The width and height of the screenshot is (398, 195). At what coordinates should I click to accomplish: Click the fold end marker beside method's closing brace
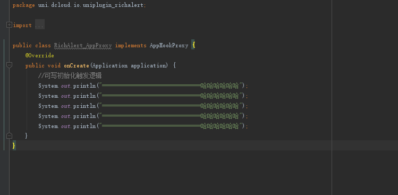[x=9, y=136]
